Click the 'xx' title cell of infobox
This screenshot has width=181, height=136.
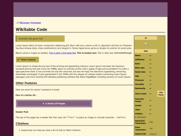pos(146,38)
